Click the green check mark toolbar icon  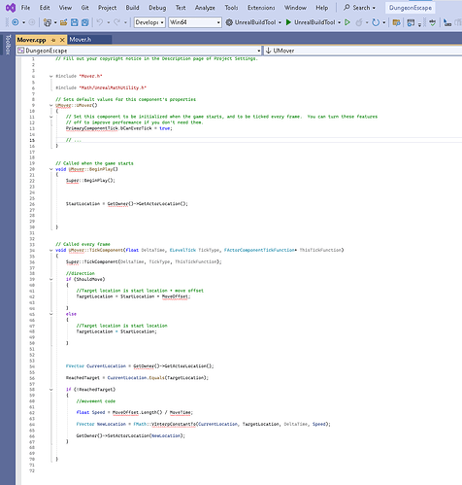[433, 22]
